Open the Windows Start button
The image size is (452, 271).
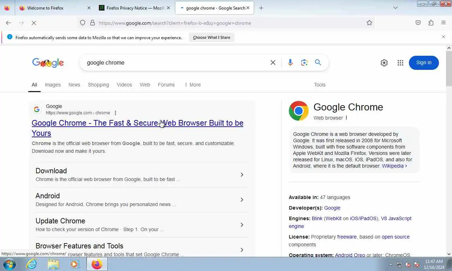[10, 264]
